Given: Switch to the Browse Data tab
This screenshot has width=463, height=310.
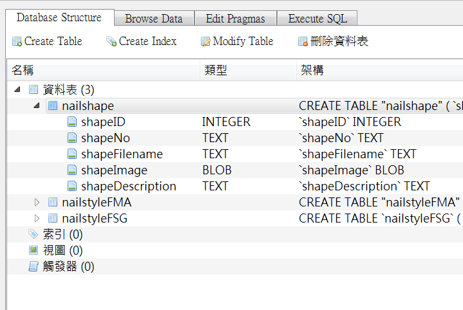Looking at the screenshot, I should (x=154, y=19).
